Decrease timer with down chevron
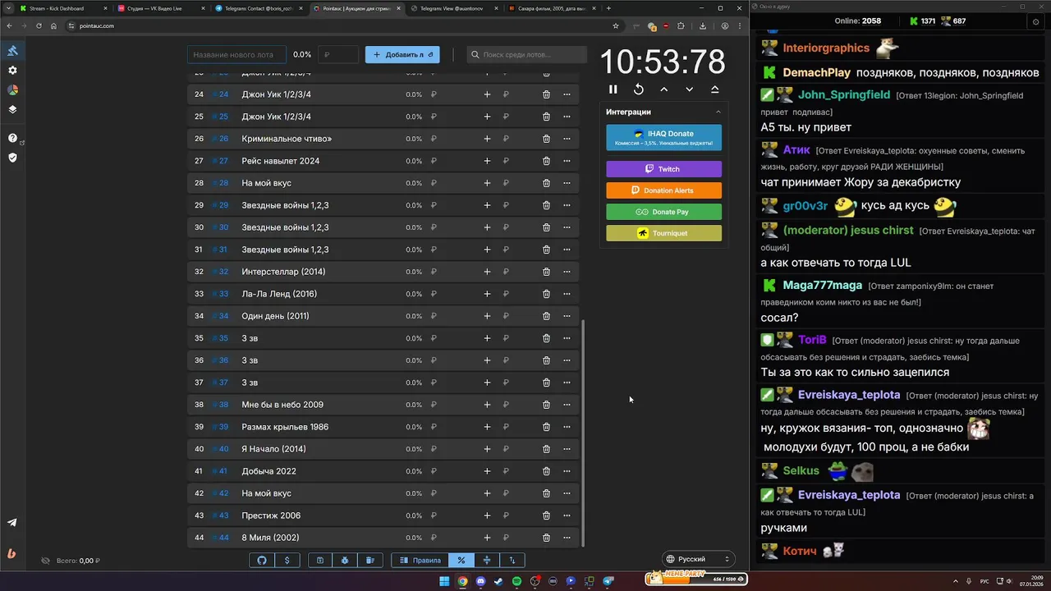Screen dimensions: 1051x591 click(689, 89)
